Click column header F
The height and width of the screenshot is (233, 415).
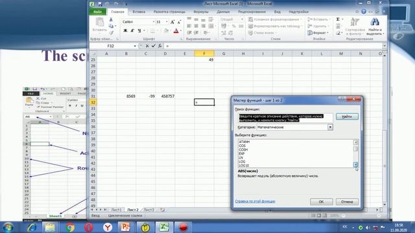click(x=204, y=54)
